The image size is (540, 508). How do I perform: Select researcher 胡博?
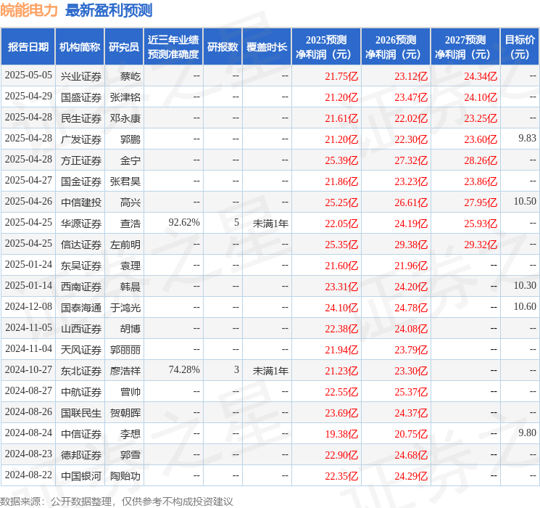130,329
